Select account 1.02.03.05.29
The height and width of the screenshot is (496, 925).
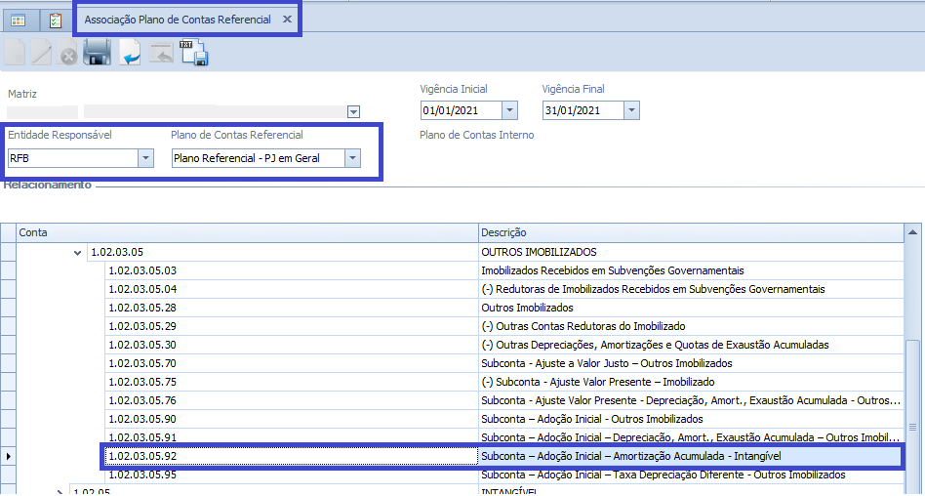coord(292,326)
